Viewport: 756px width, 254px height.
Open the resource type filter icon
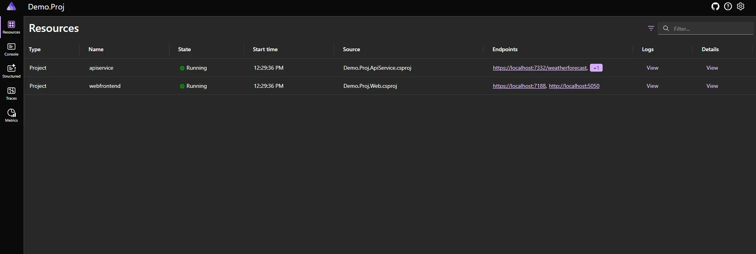click(651, 28)
